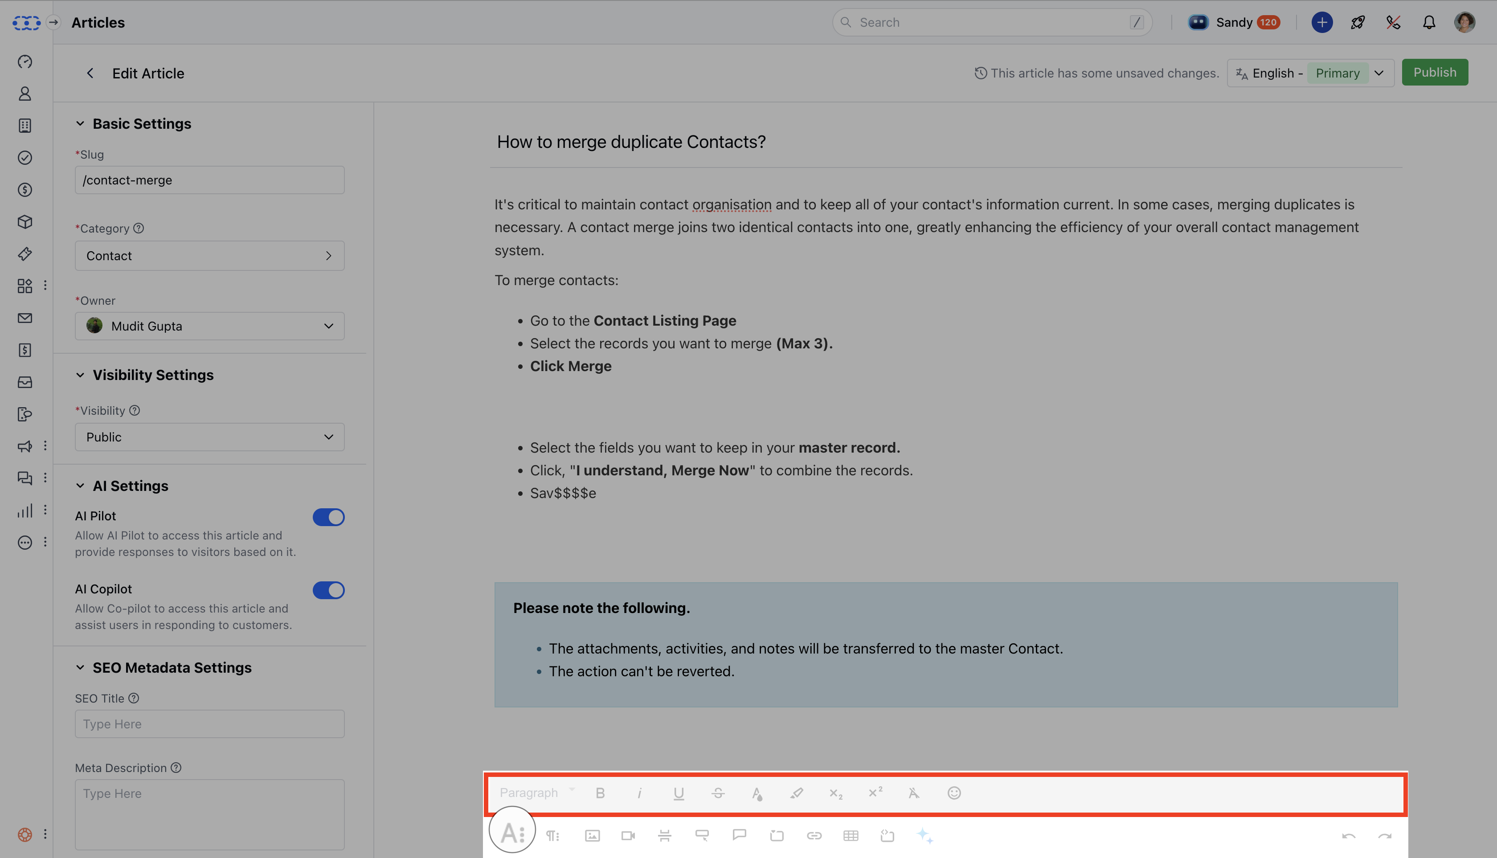Screen dimensions: 1497x858
Task: Open the Owner dropdown Mudit Gupta
Action: tap(209, 326)
